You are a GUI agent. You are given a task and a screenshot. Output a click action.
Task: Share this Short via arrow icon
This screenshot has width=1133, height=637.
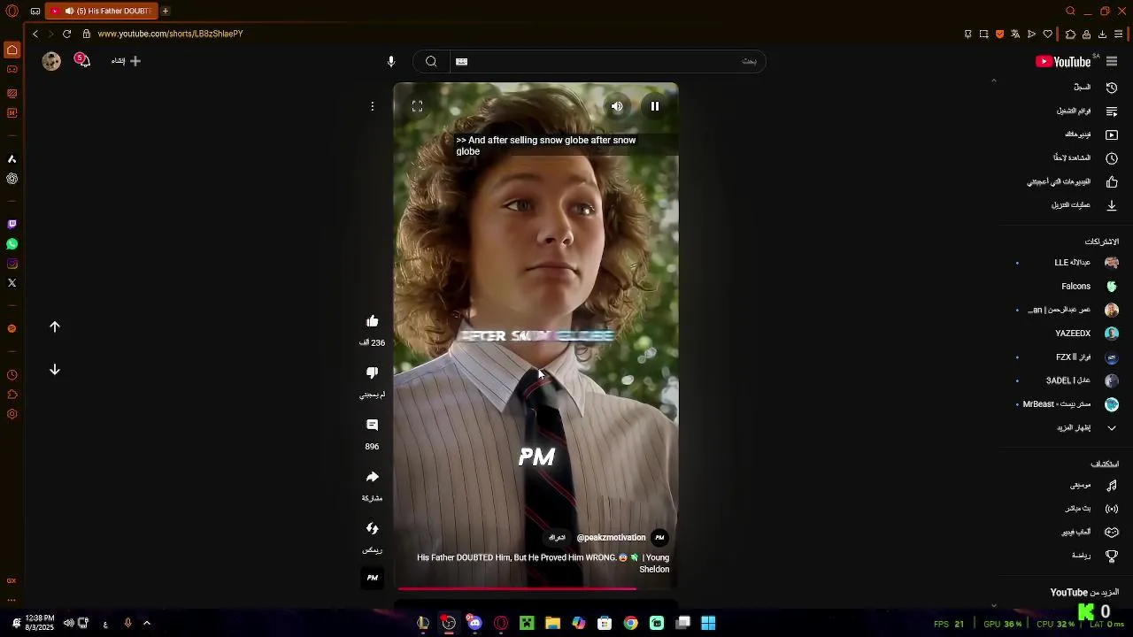click(x=373, y=477)
